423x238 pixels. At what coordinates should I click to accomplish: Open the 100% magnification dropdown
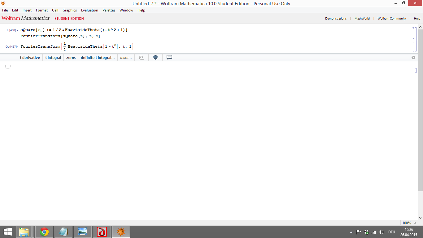tap(409, 223)
